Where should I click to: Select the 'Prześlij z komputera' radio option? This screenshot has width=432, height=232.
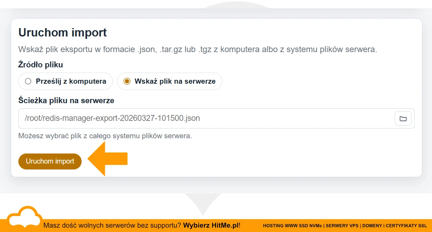pyautogui.click(x=66, y=81)
